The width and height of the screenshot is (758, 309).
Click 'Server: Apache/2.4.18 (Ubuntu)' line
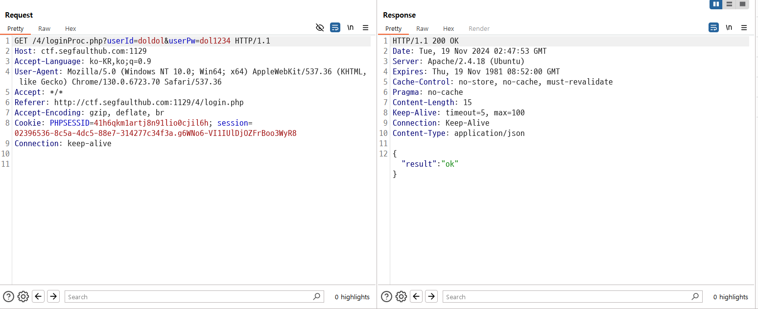coord(459,62)
